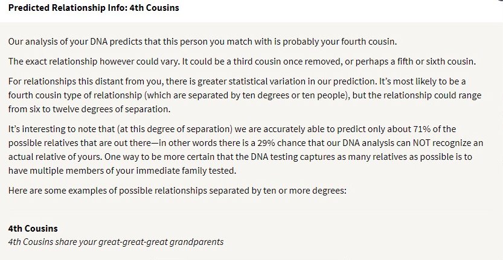Click the capitalized word 'NOT'

coord(421,143)
